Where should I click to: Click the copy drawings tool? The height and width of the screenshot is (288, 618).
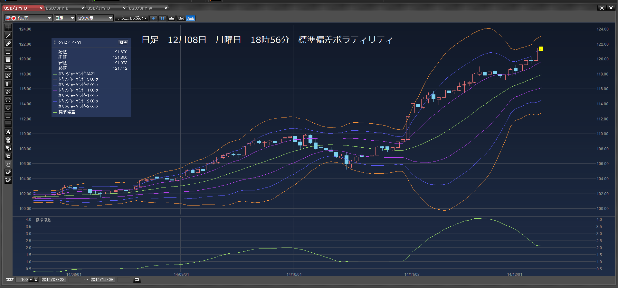[8, 156]
